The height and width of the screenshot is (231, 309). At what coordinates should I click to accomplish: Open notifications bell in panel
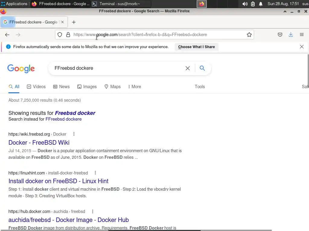tap(260, 4)
